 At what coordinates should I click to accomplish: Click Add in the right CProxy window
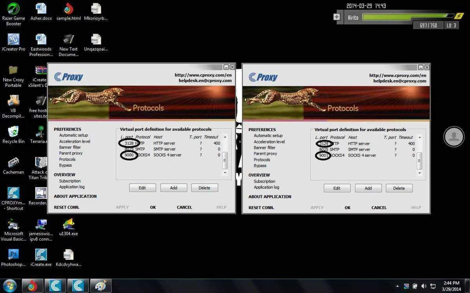[x=368, y=188]
